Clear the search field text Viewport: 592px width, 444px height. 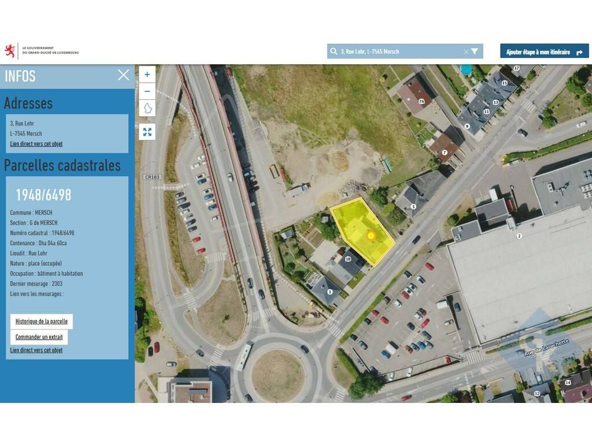(466, 51)
